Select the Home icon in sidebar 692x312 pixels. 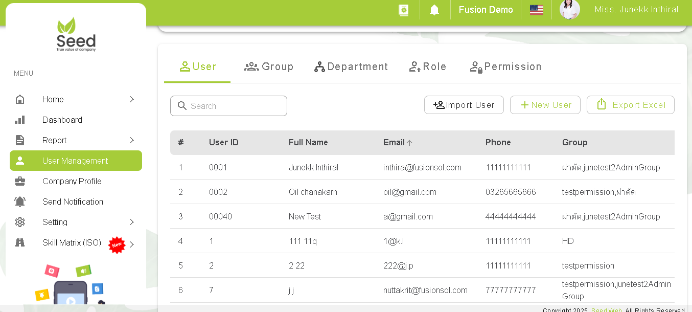pos(19,99)
